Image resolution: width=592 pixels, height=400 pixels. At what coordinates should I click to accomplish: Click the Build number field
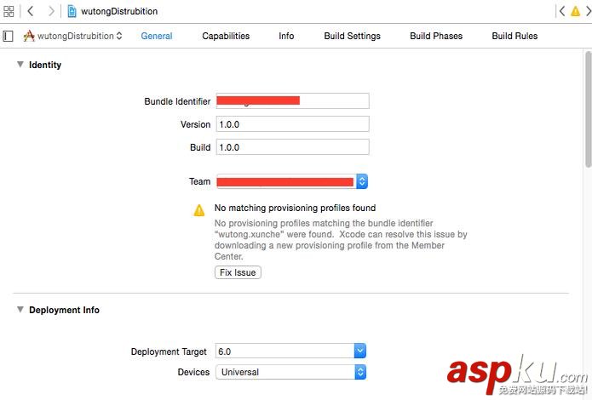293,147
